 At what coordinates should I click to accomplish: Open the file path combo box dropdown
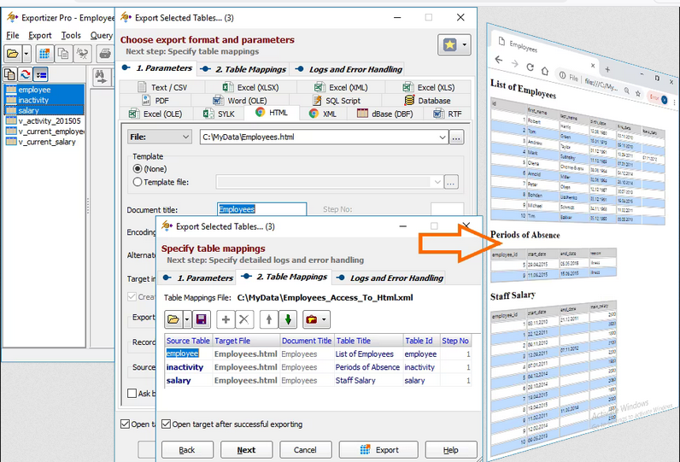click(442, 137)
